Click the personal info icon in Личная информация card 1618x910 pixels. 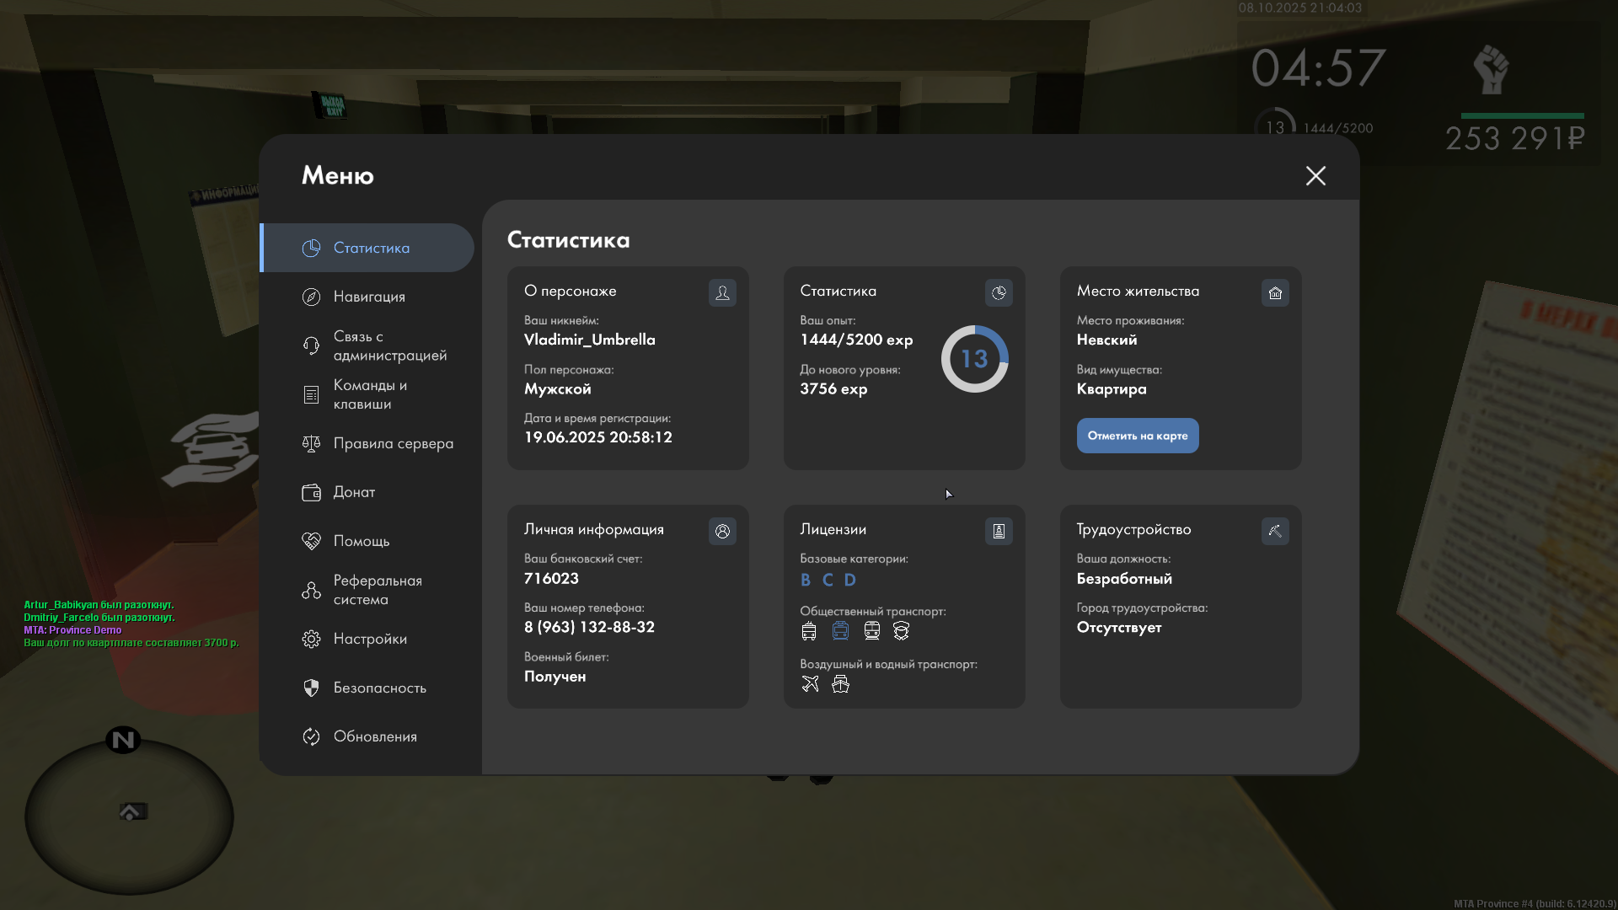coord(722,531)
